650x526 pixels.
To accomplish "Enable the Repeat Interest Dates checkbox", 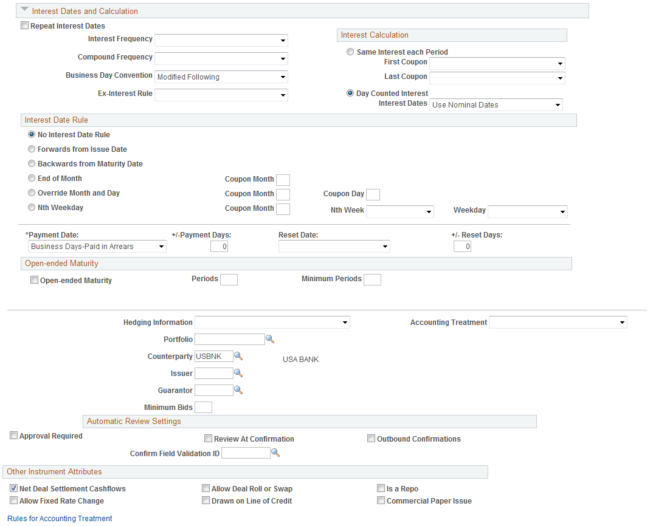I will (x=24, y=25).
